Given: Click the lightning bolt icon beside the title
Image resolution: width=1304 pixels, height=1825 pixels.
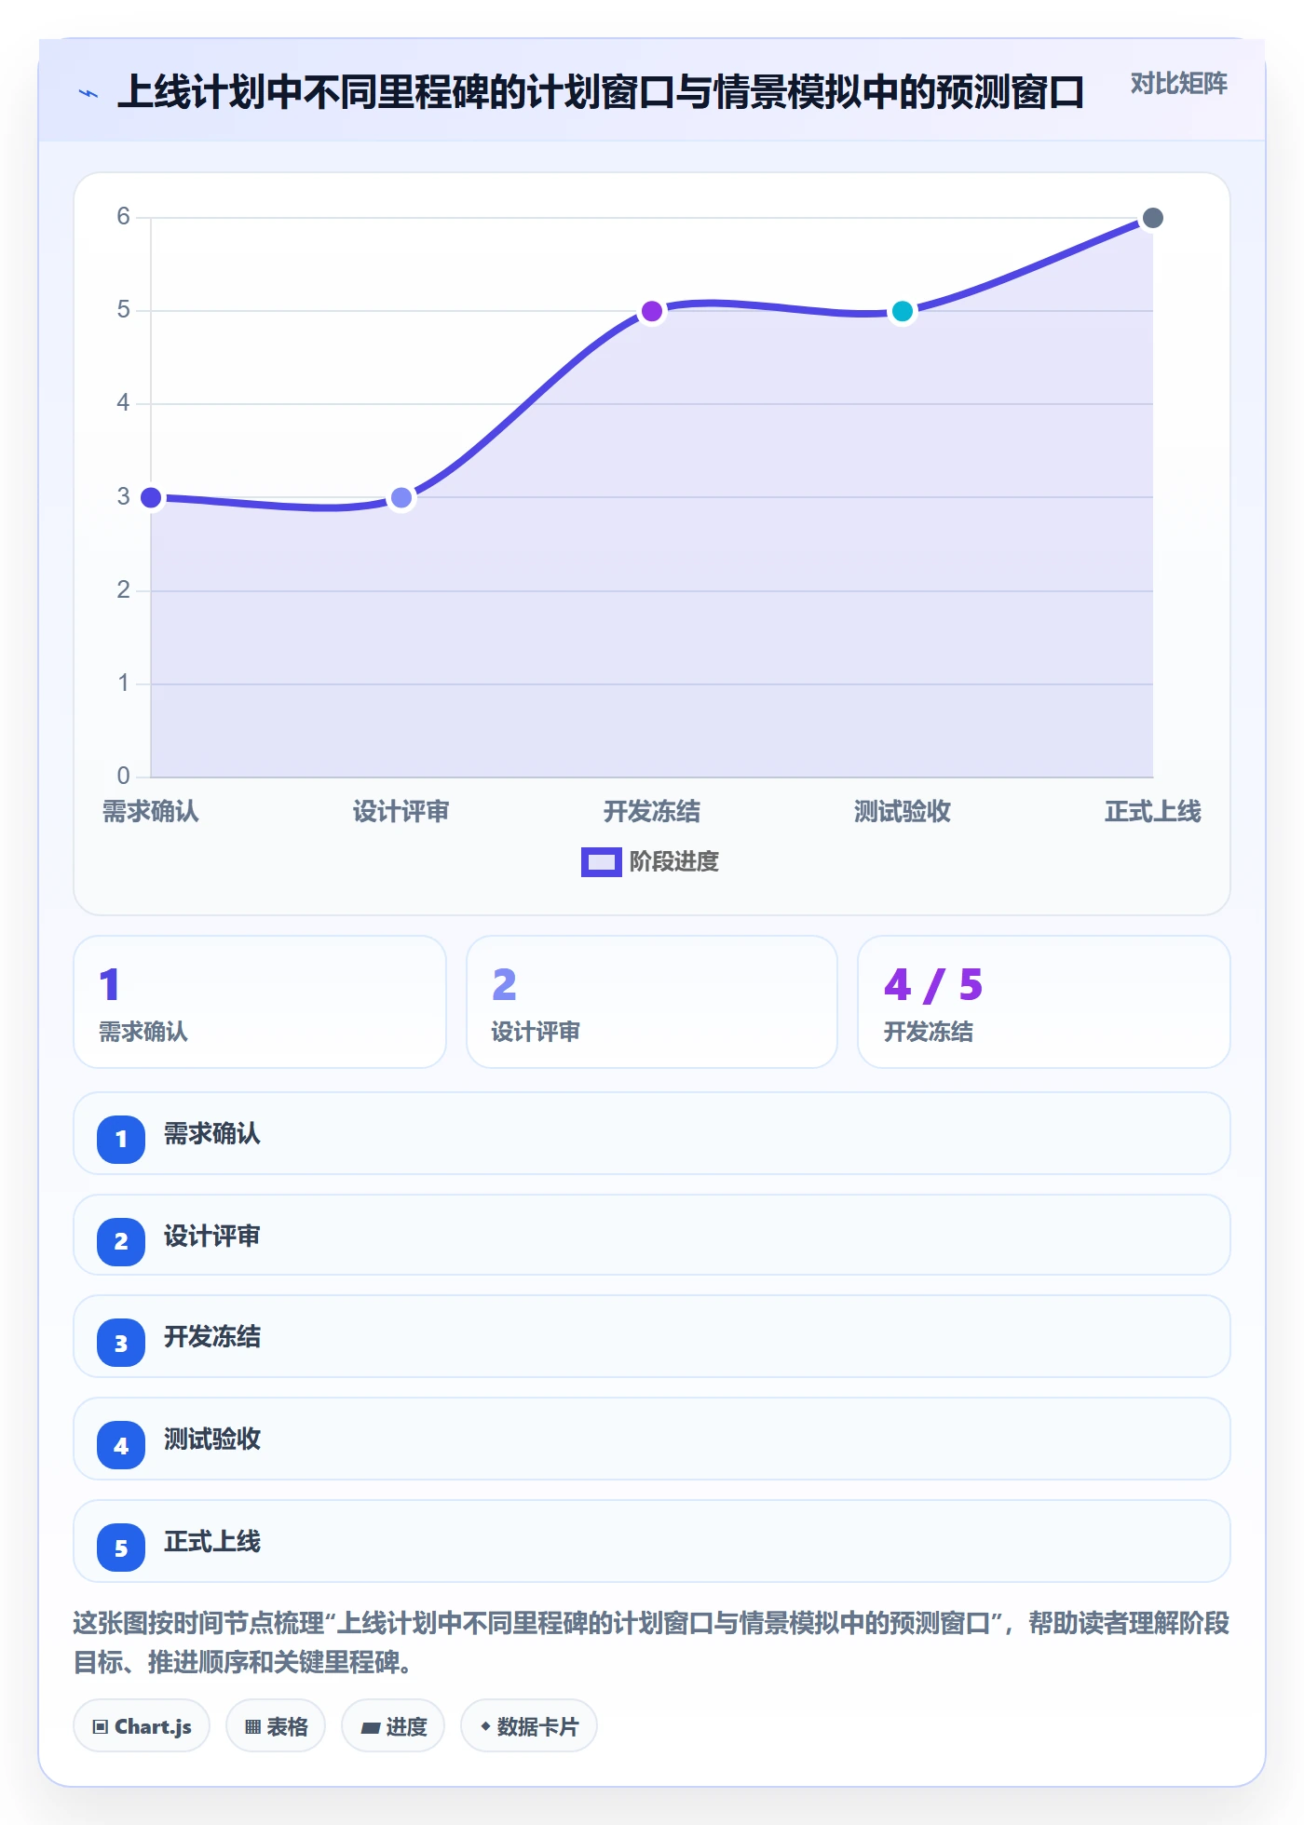Looking at the screenshot, I should click(88, 93).
